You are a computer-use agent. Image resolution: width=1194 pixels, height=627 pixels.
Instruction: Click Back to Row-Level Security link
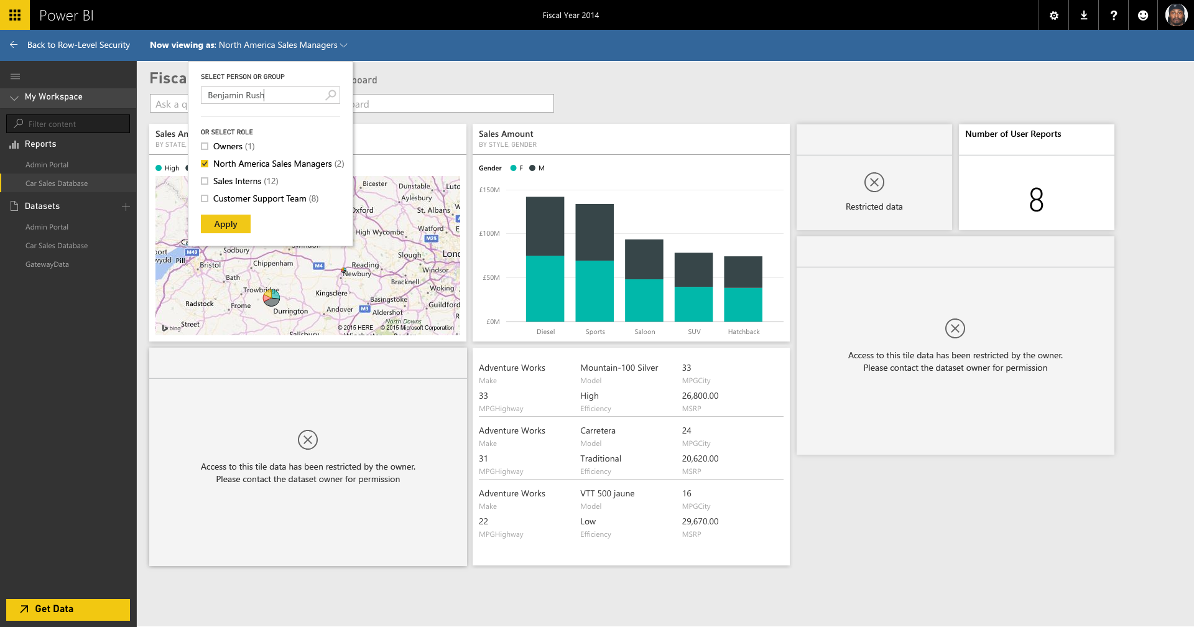[x=78, y=45]
